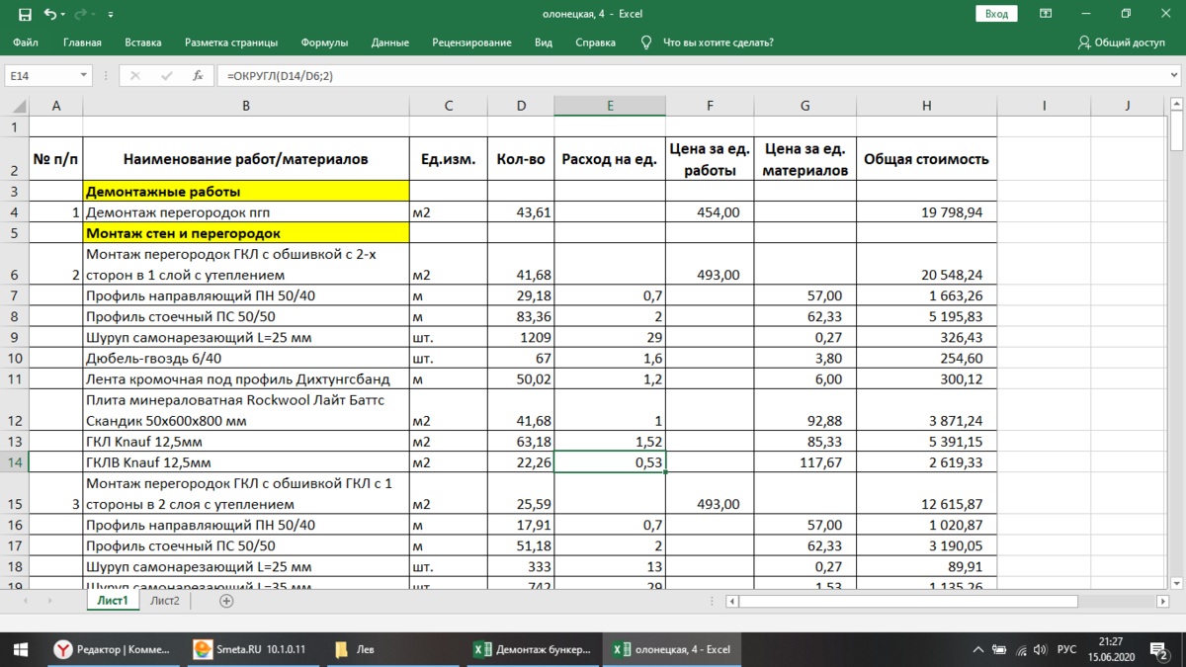Select the Формулы ribbon tab
Screen dimensions: 1186x667
coord(324,42)
